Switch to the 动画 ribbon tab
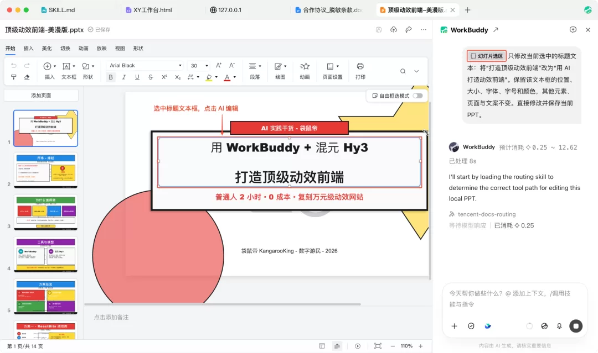Screen dimensions: 598x353 (x=84, y=48)
